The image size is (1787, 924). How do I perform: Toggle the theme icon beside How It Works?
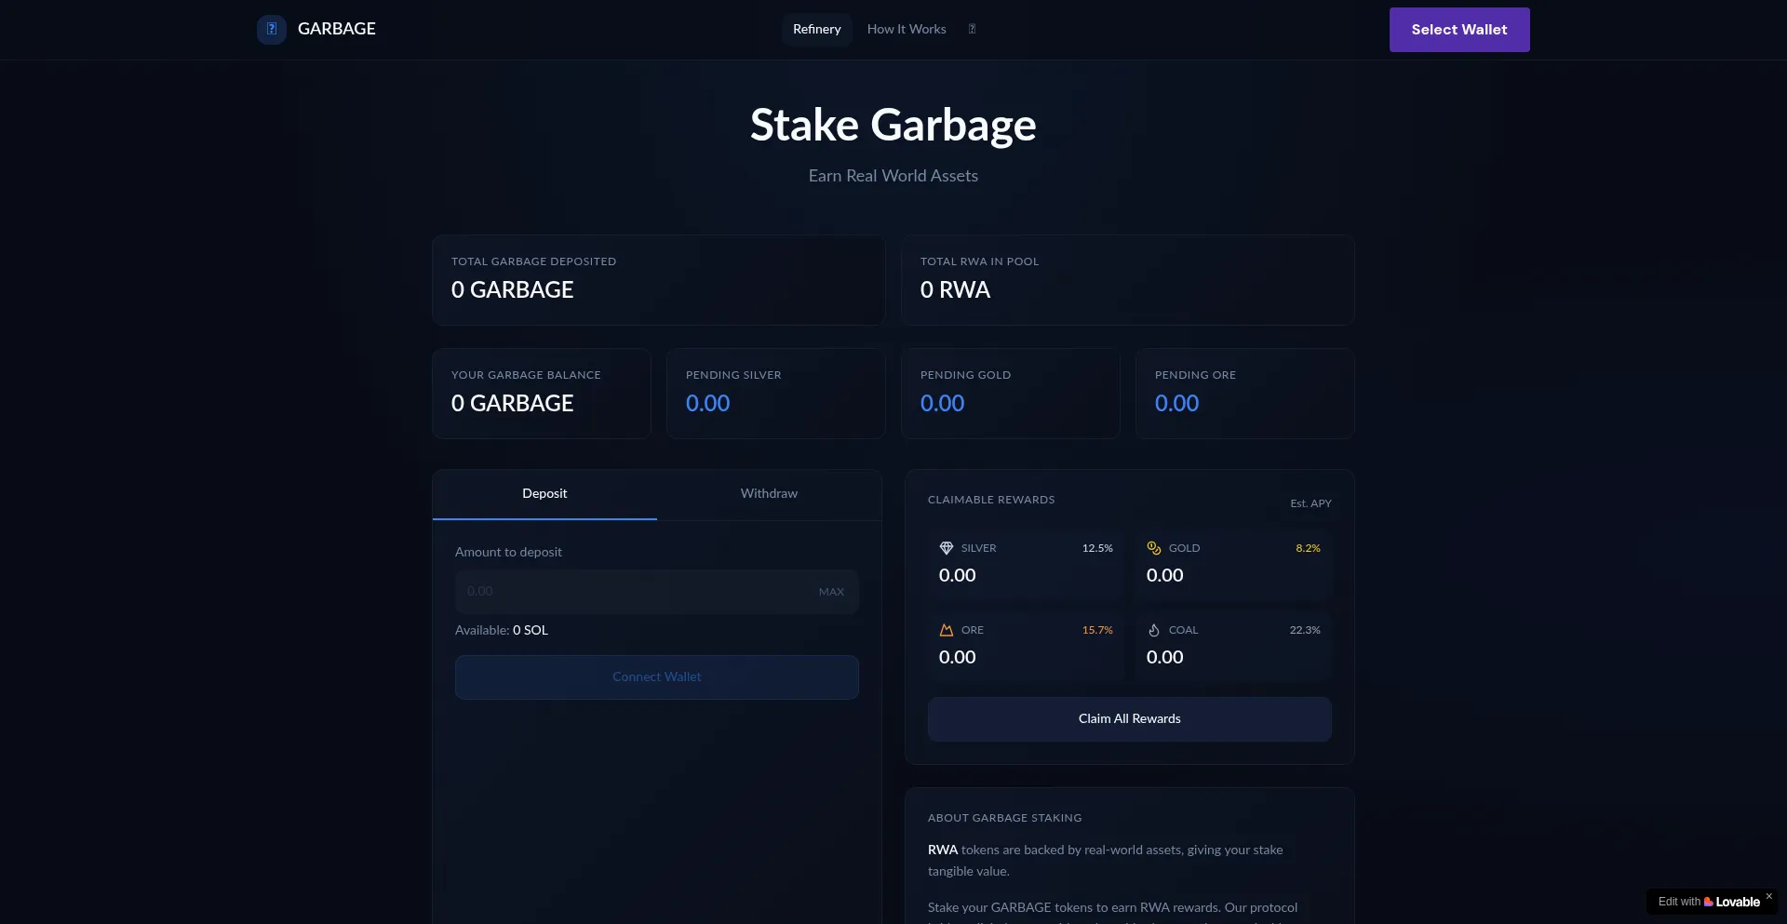972,29
